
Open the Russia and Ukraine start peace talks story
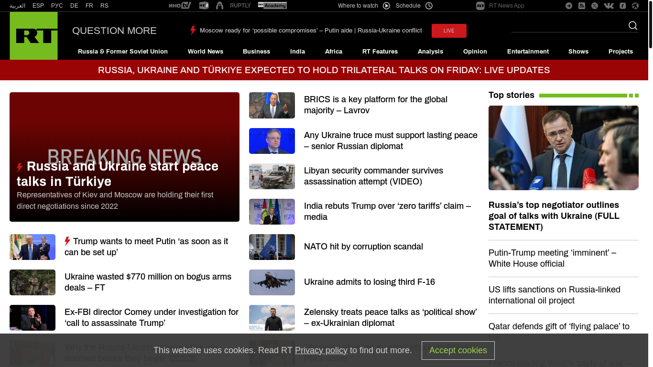118,174
